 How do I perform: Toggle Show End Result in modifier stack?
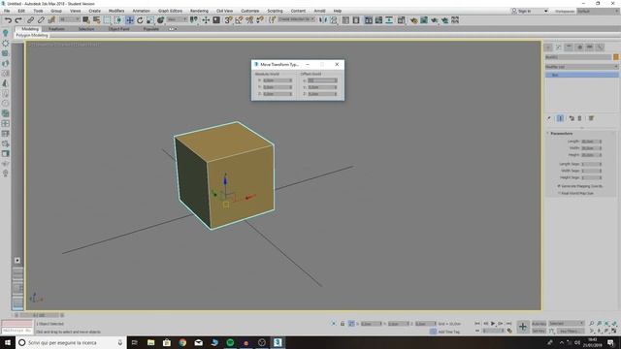[x=560, y=118]
